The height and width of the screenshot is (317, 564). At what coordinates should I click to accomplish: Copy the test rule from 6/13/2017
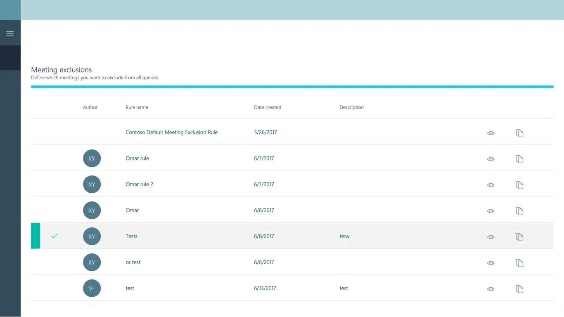point(519,289)
